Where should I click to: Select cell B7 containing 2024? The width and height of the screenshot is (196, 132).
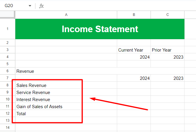click(134, 78)
